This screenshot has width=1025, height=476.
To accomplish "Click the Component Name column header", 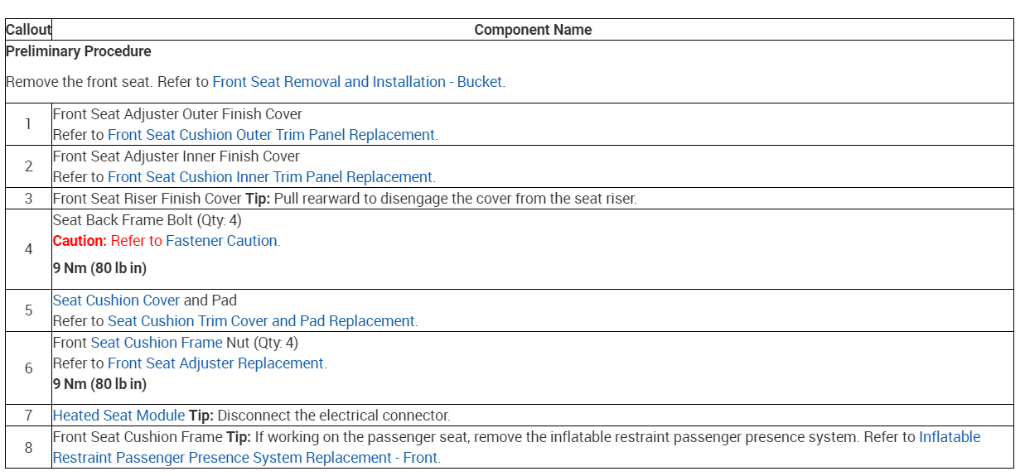I will pos(533,30).
